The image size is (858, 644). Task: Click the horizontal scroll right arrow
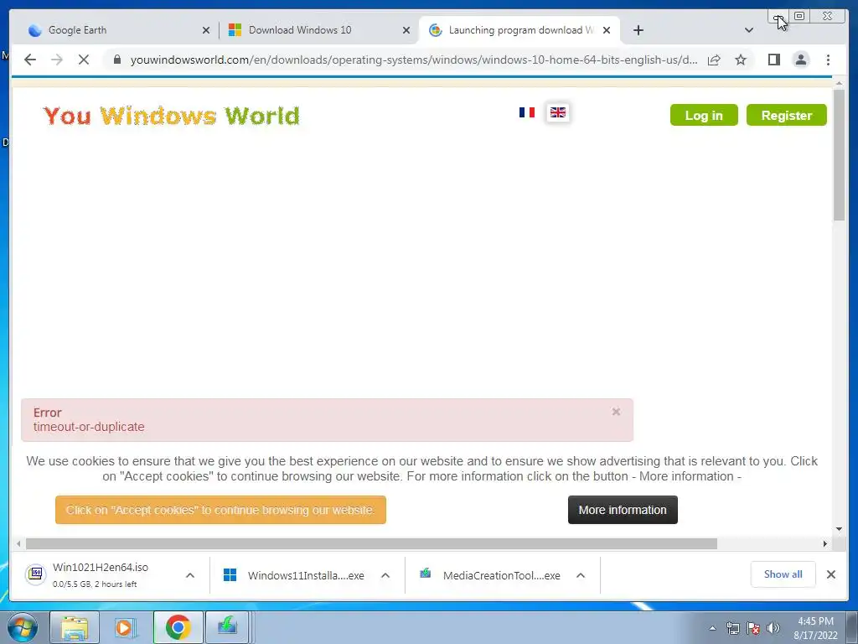click(825, 543)
